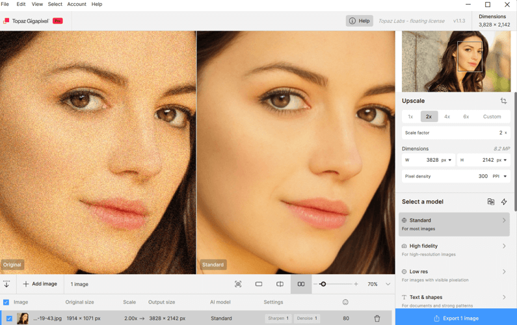Select the 4x upscale option

(447, 117)
